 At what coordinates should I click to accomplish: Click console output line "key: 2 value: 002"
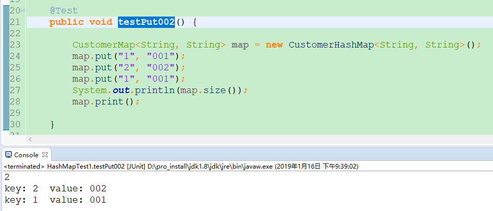(x=55, y=189)
